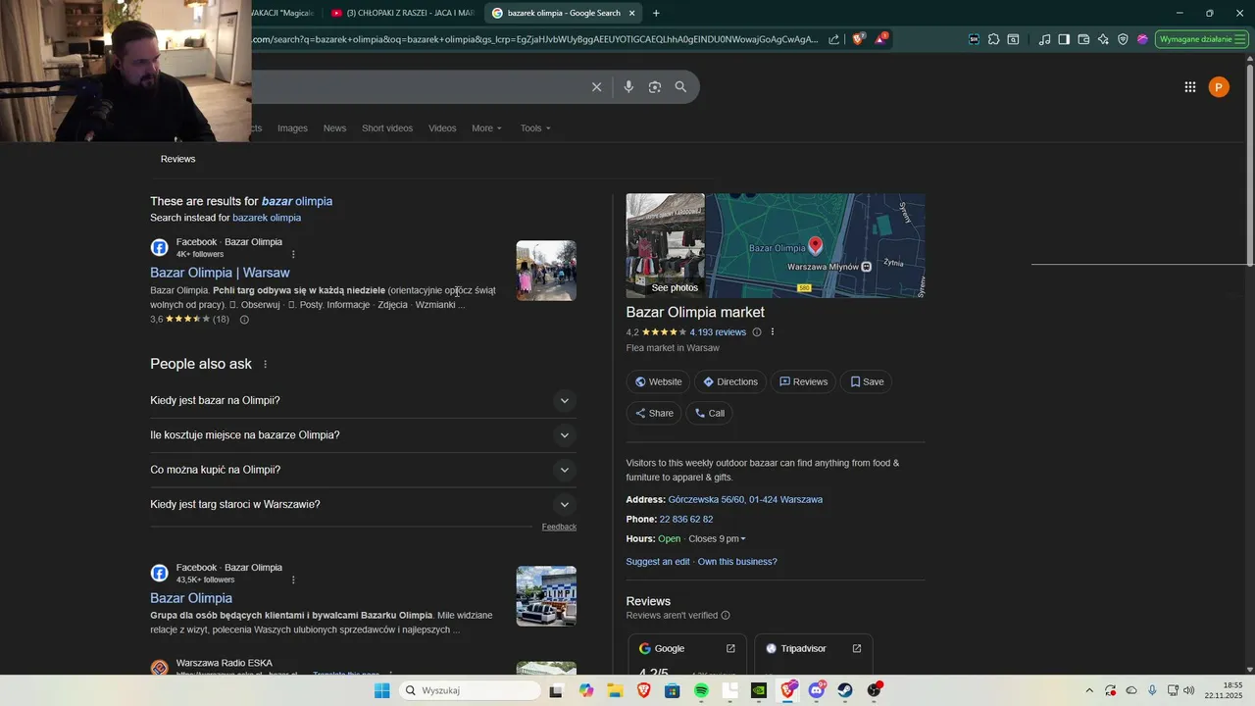
Task: Dial phone number 22 836 62 82
Action: pos(686,520)
